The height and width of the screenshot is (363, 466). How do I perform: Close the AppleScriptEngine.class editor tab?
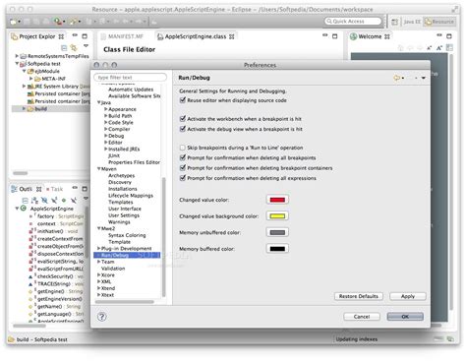pos(232,36)
